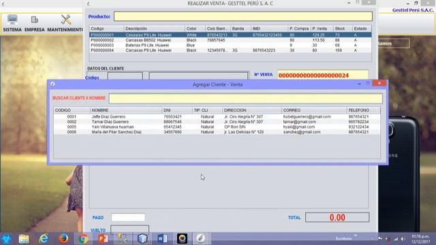Screen dimensions: 436x245
Task: Open the MANTENIMIENTO tools icon menu
Action: coord(65,23)
